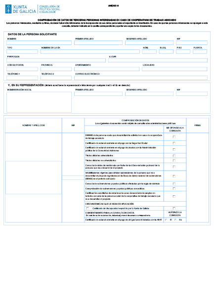This screenshot has height=304, width=217.
Task: Click the NOMBRE DE LA VÍA field
Action: pyautogui.click(x=90, y=51)
